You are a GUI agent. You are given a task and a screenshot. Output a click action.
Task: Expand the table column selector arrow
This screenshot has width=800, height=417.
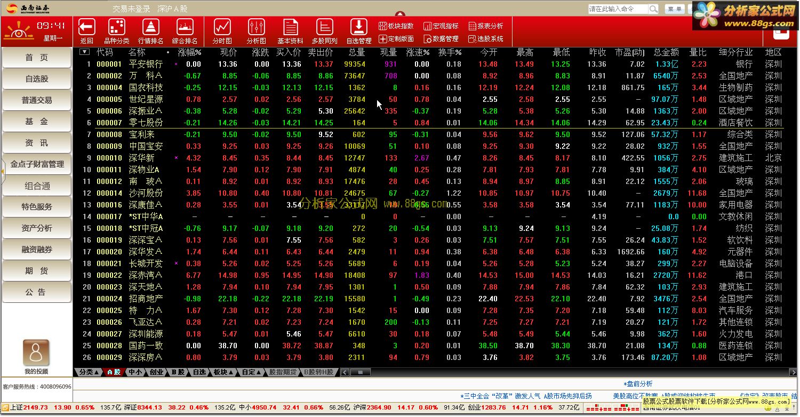[x=84, y=52]
